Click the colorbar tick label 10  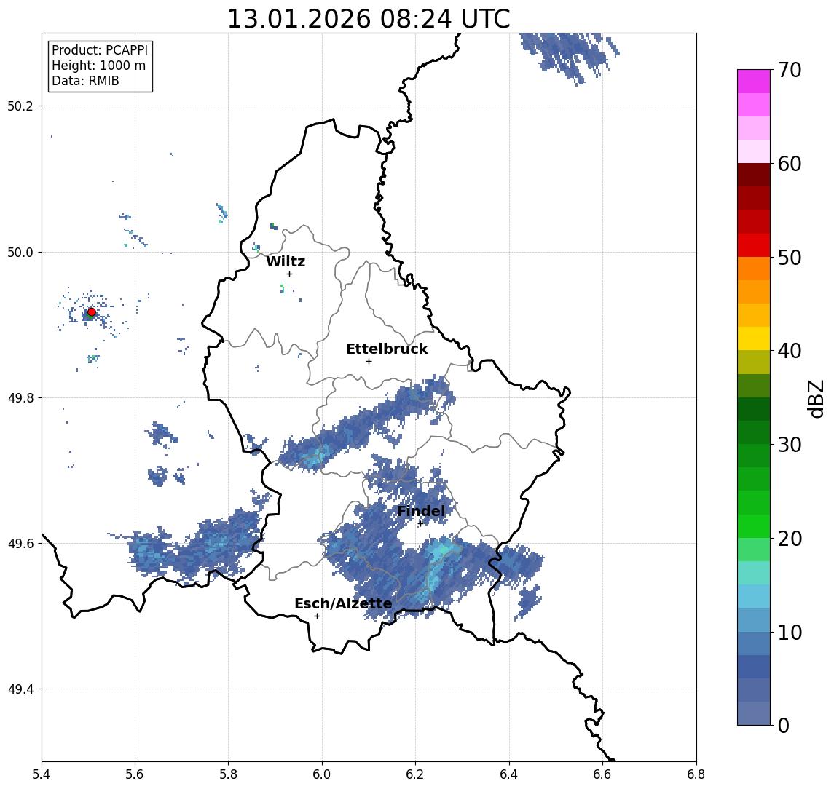790,633
